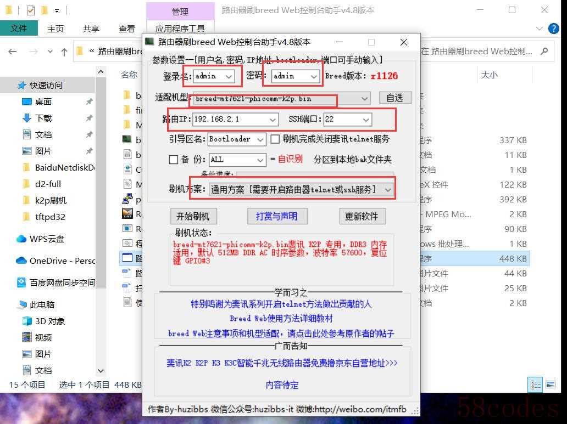This screenshot has width=567, height=424.
Task: Toggle the backup partition checkbox
Action: tap(174, 160)
